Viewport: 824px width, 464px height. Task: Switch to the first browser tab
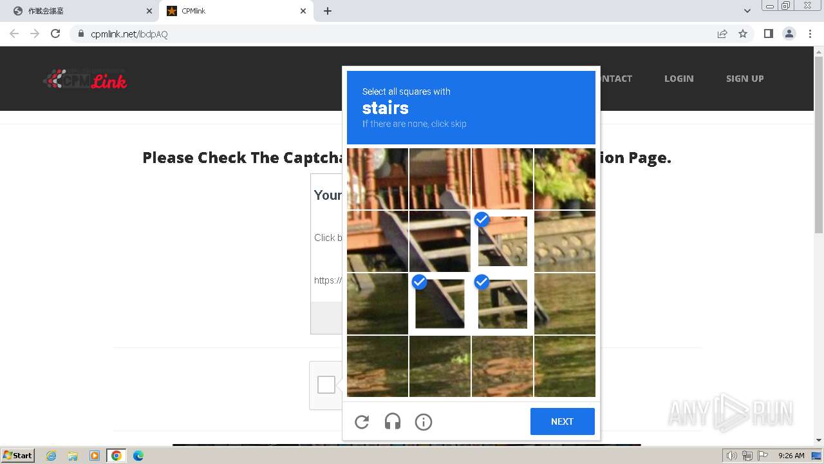coord(80,11)
